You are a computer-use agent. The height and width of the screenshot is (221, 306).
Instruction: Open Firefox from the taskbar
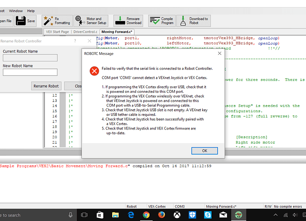point(161,215)
